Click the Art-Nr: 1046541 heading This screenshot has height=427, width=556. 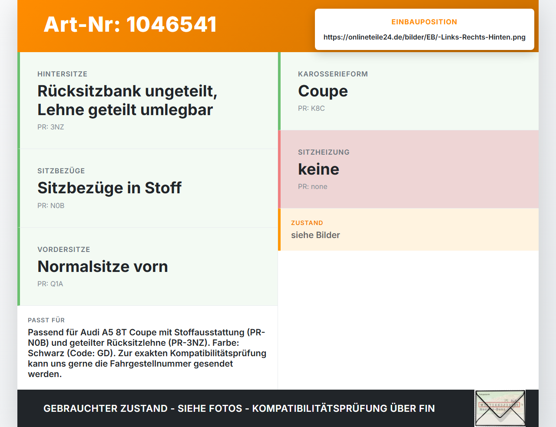click(x=130, y=24)
